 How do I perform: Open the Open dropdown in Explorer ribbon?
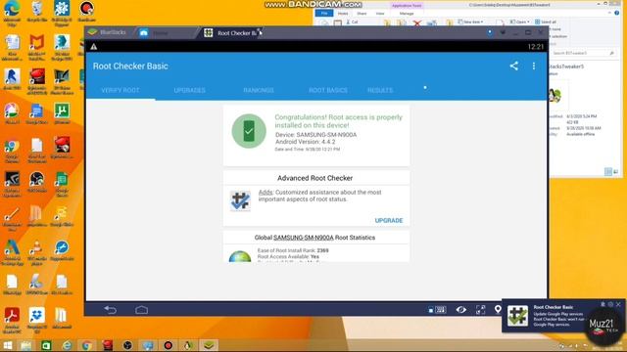point(520,22)
